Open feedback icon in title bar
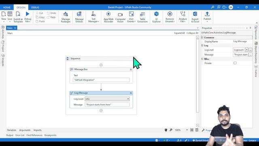 (x=219, y=7)
